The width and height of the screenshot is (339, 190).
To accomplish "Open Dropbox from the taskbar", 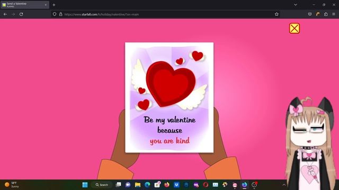I will point(176,185).
